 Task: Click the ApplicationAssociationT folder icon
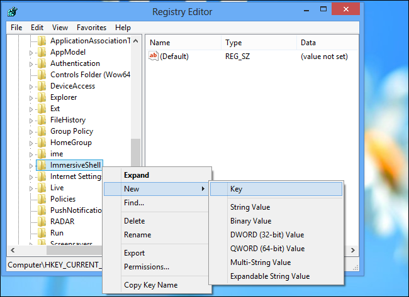[42, 41]
